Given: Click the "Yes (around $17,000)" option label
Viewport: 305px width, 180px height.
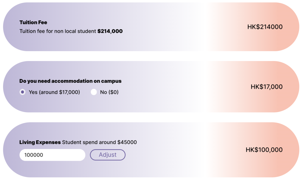Looking at the screenshot, I should 54,92.
